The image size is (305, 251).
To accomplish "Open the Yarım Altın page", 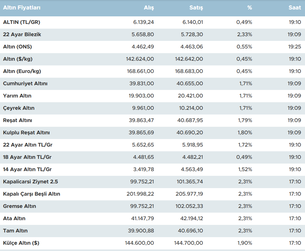I will pos(17,96).
